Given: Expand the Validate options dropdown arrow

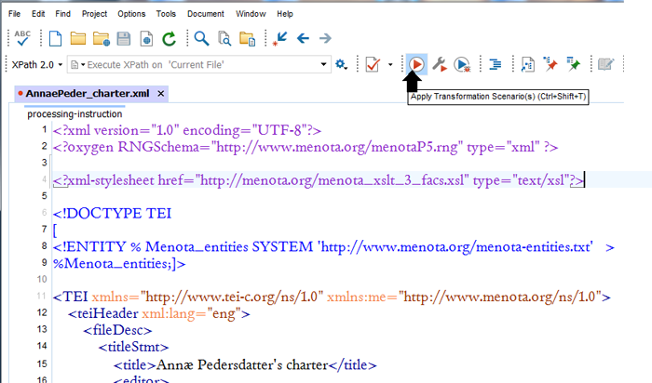Looking at the screenshot, I should [x=389, y=64].
